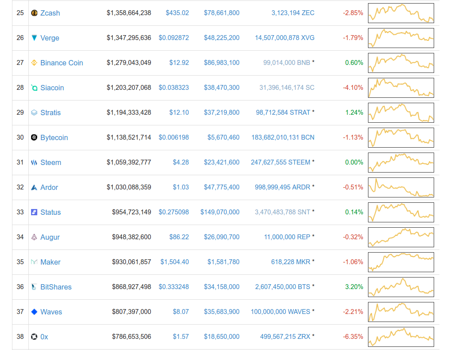Open the Maker coin page link

tap(50, 262)
